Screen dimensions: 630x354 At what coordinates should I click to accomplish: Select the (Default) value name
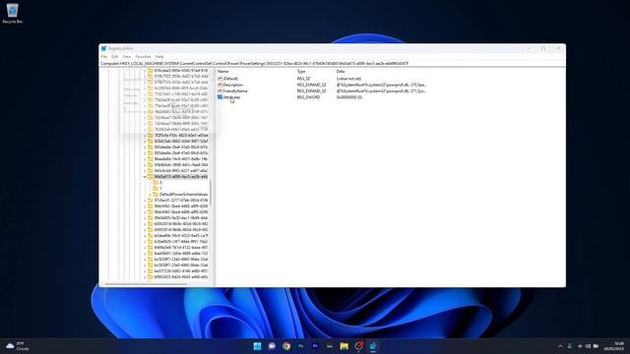[230, 79]
